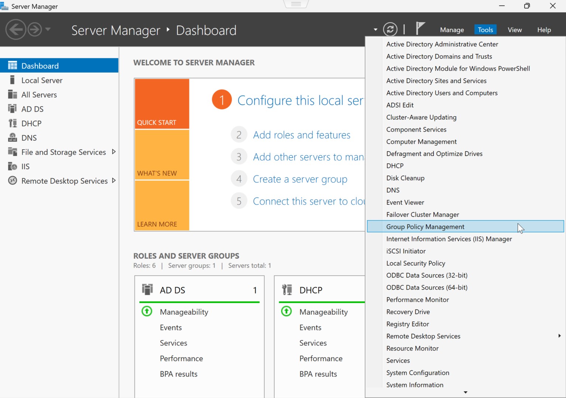Open the Manage menu
566x398 pixels.
tap(452, 30)
